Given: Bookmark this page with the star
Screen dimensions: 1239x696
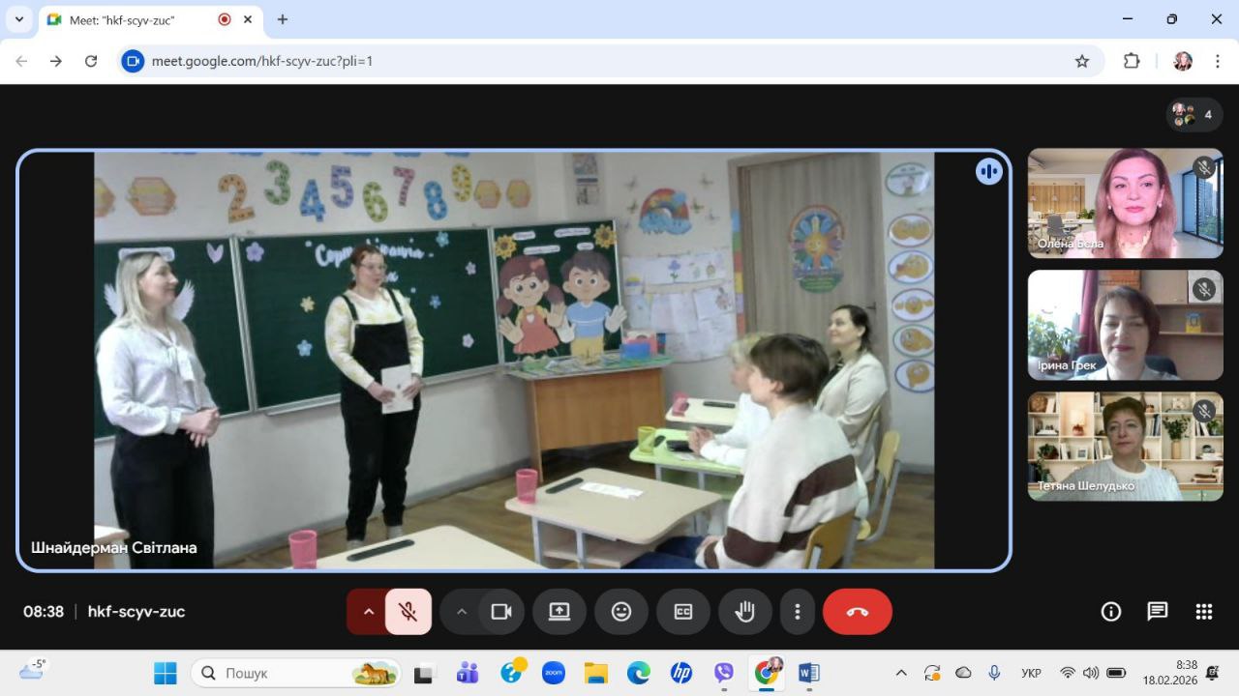Looking at the screenshot, I should point(1081,60).
